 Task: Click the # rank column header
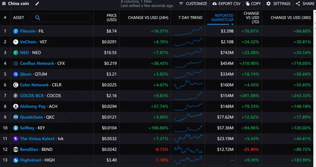coord(5,18)
